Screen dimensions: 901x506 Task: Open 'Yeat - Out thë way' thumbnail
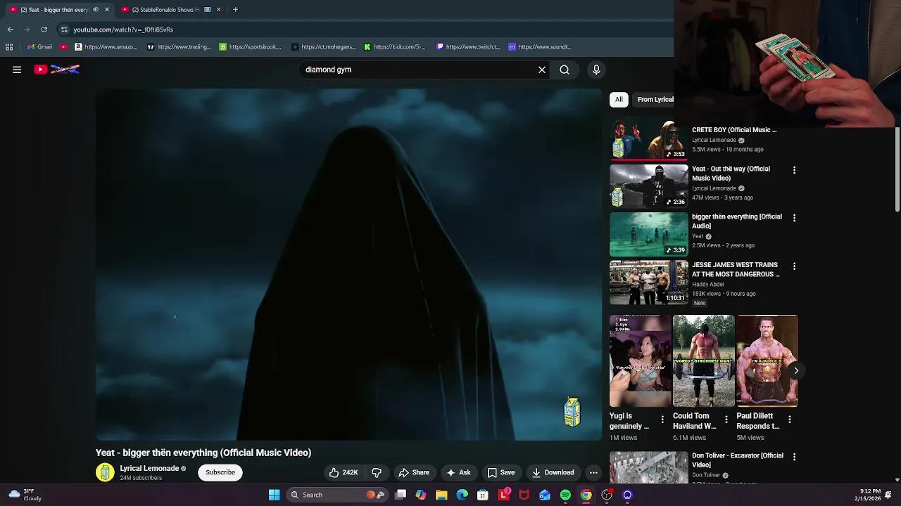[x=649, y=186]
